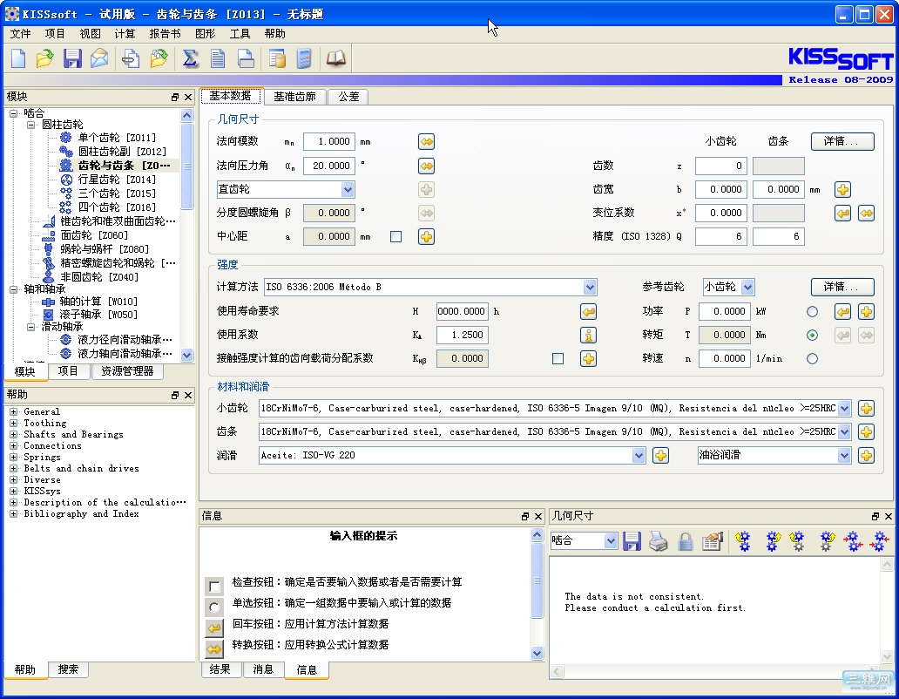Save graphic in the 几何尺寸 panel
The height and width of the screenshot is (699, 899).
click(632, 540)
